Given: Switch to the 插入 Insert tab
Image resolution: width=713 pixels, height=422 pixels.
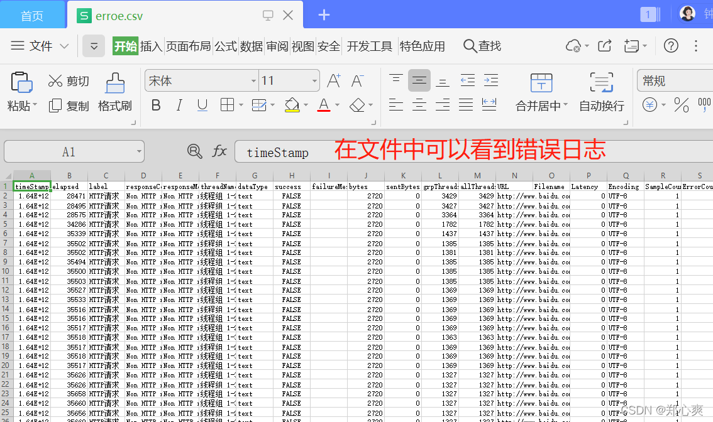Looking at the screenshot, I should click(x=152, y=46).
